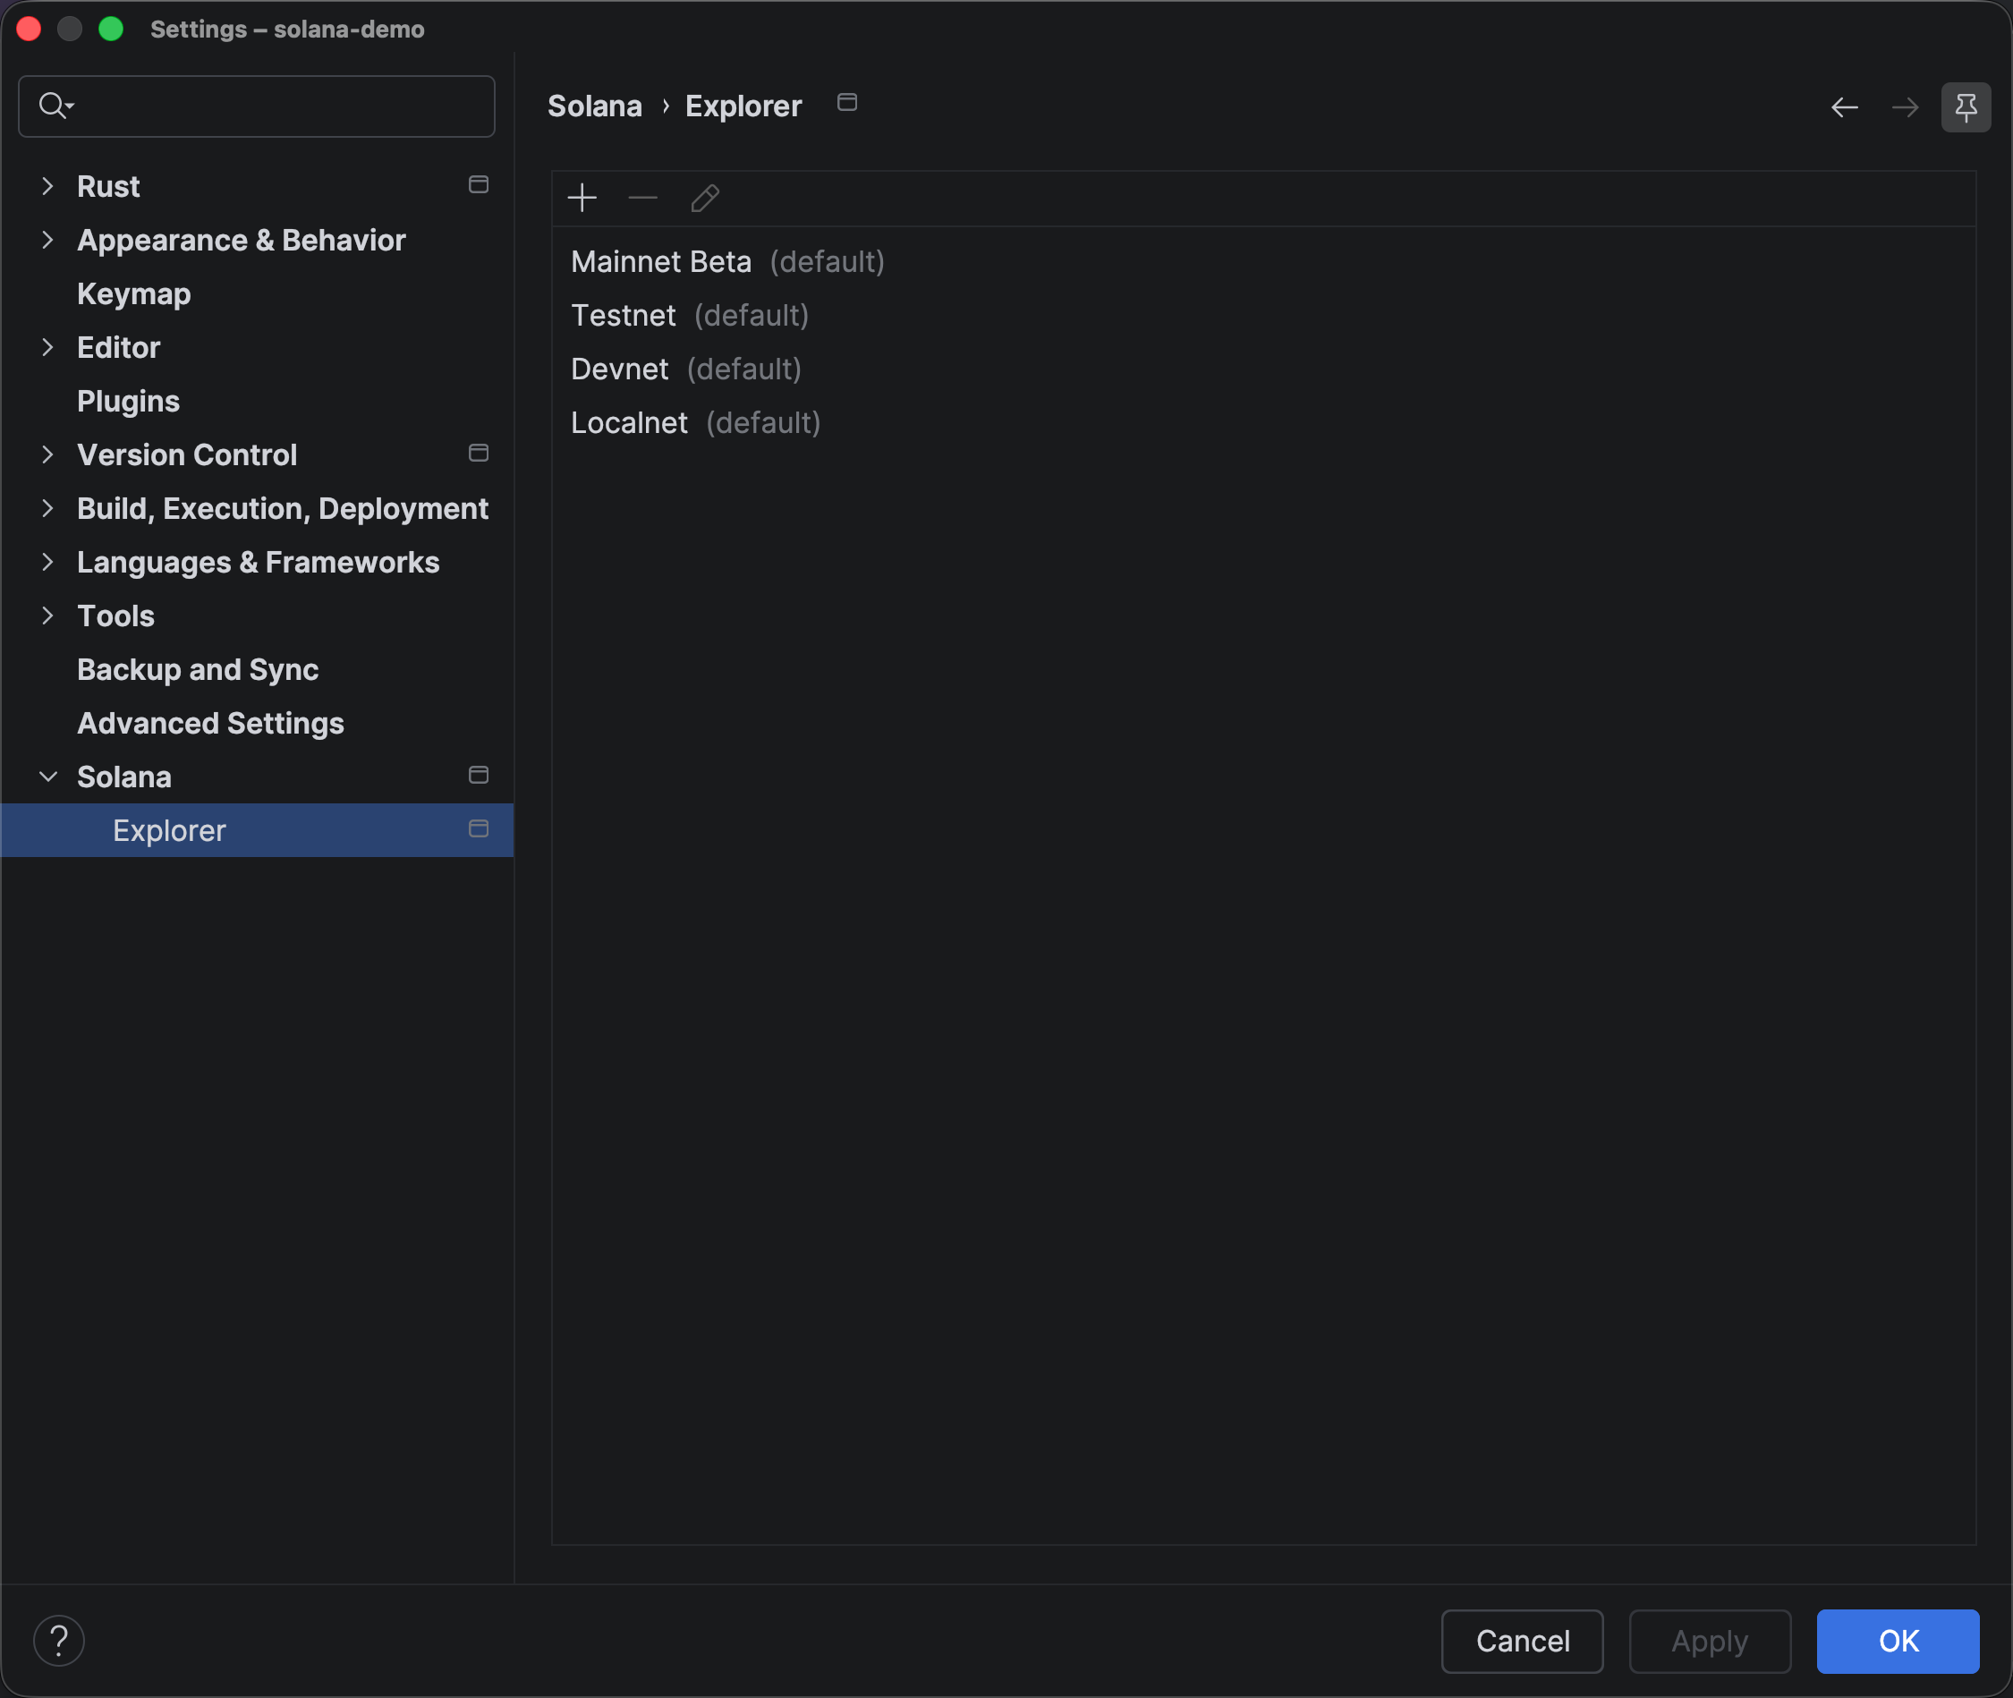
Task: Click the forward arrow navigation icon
Action: (1905, 106)
